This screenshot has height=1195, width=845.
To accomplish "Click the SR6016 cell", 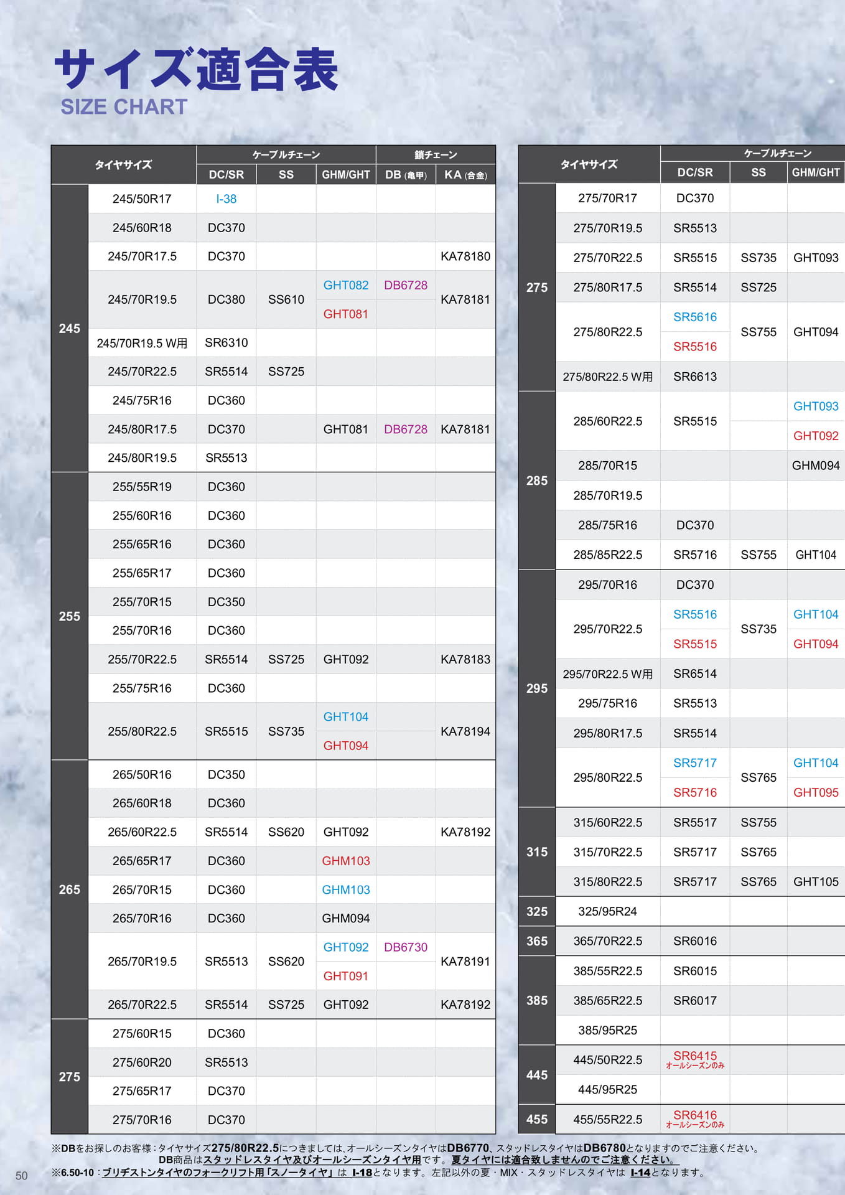I will tap(695, 941).
